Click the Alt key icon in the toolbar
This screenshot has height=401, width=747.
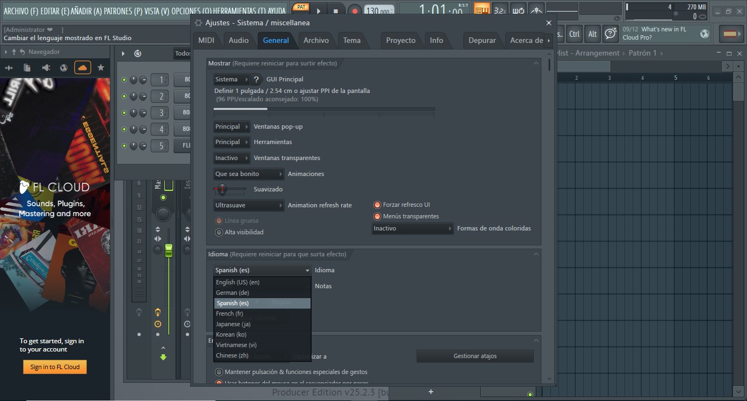592,34
